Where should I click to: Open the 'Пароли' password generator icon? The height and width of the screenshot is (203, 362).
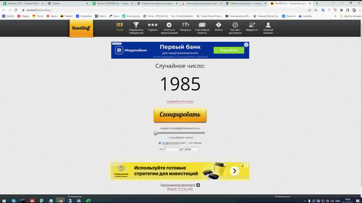[x=153, y=27]
